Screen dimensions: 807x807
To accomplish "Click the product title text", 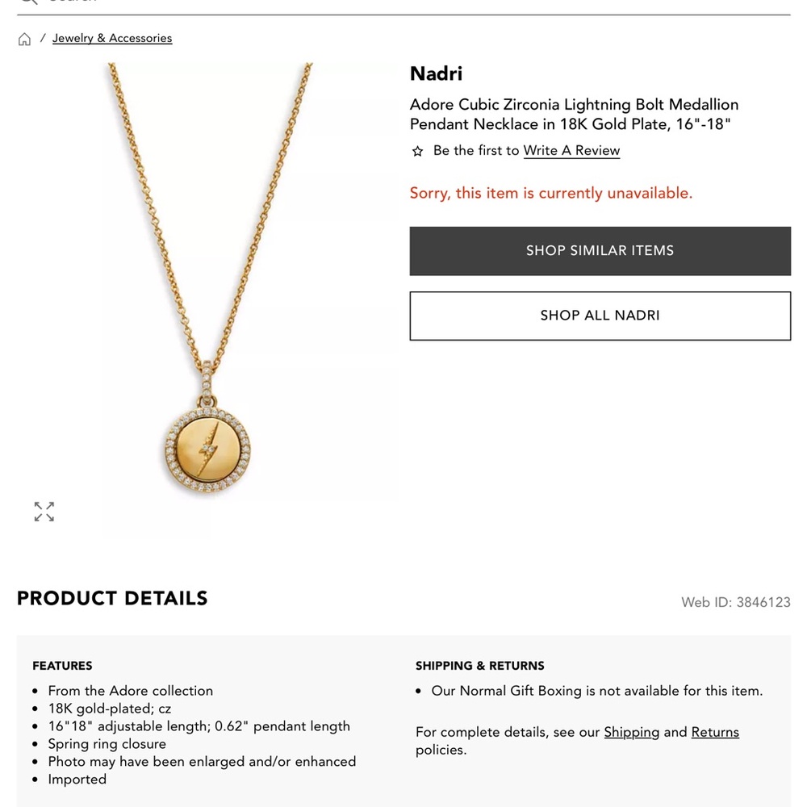I will pos(573,114).
